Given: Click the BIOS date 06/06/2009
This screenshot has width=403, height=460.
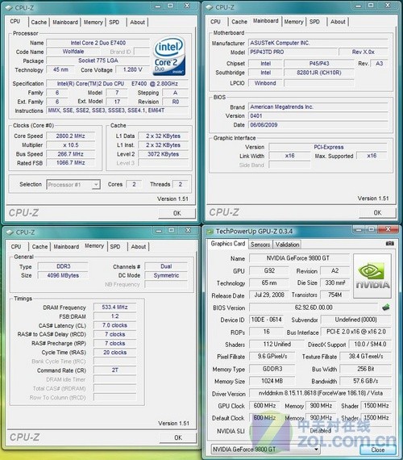Looking at the screenshot, I should tap(318, 125).
